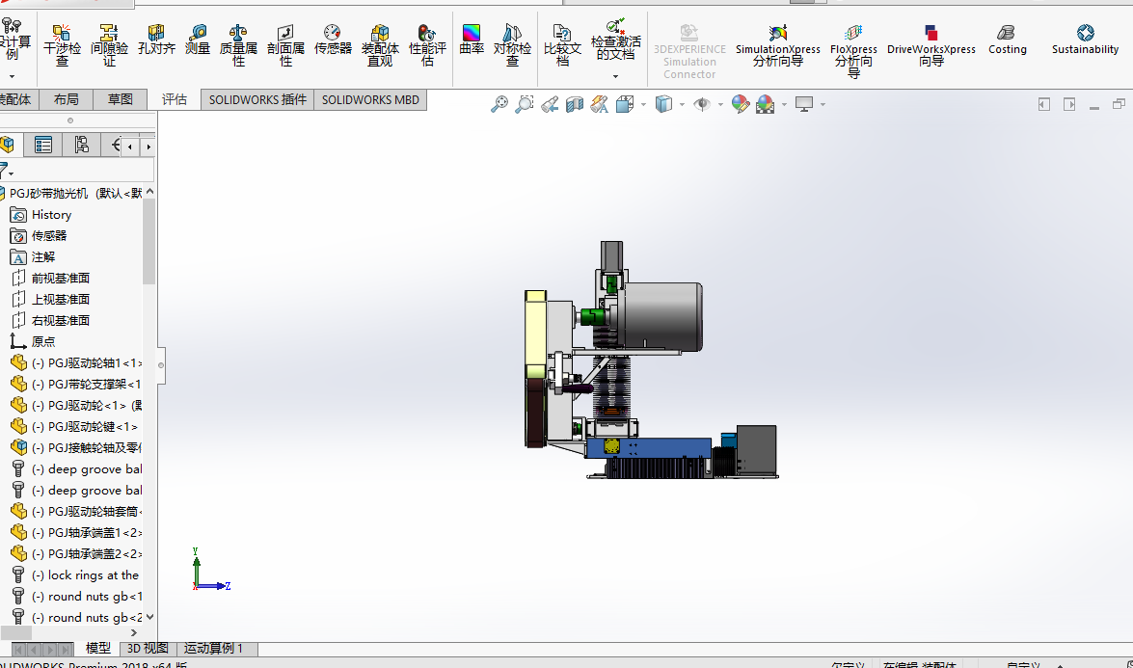Open the ConfigurationManager panel tab
This screenshot has width=1133, height=668.
pyautogui.click(x=81, y=146)
